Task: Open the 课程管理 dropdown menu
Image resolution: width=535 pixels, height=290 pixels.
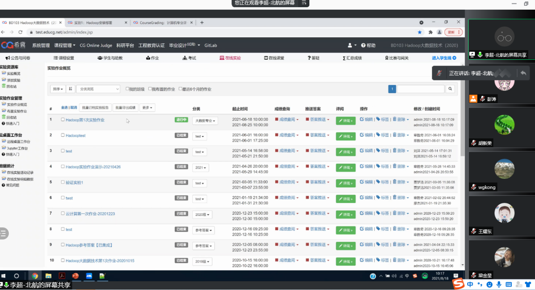Action: pyautogui.click(x=64, y=45)
